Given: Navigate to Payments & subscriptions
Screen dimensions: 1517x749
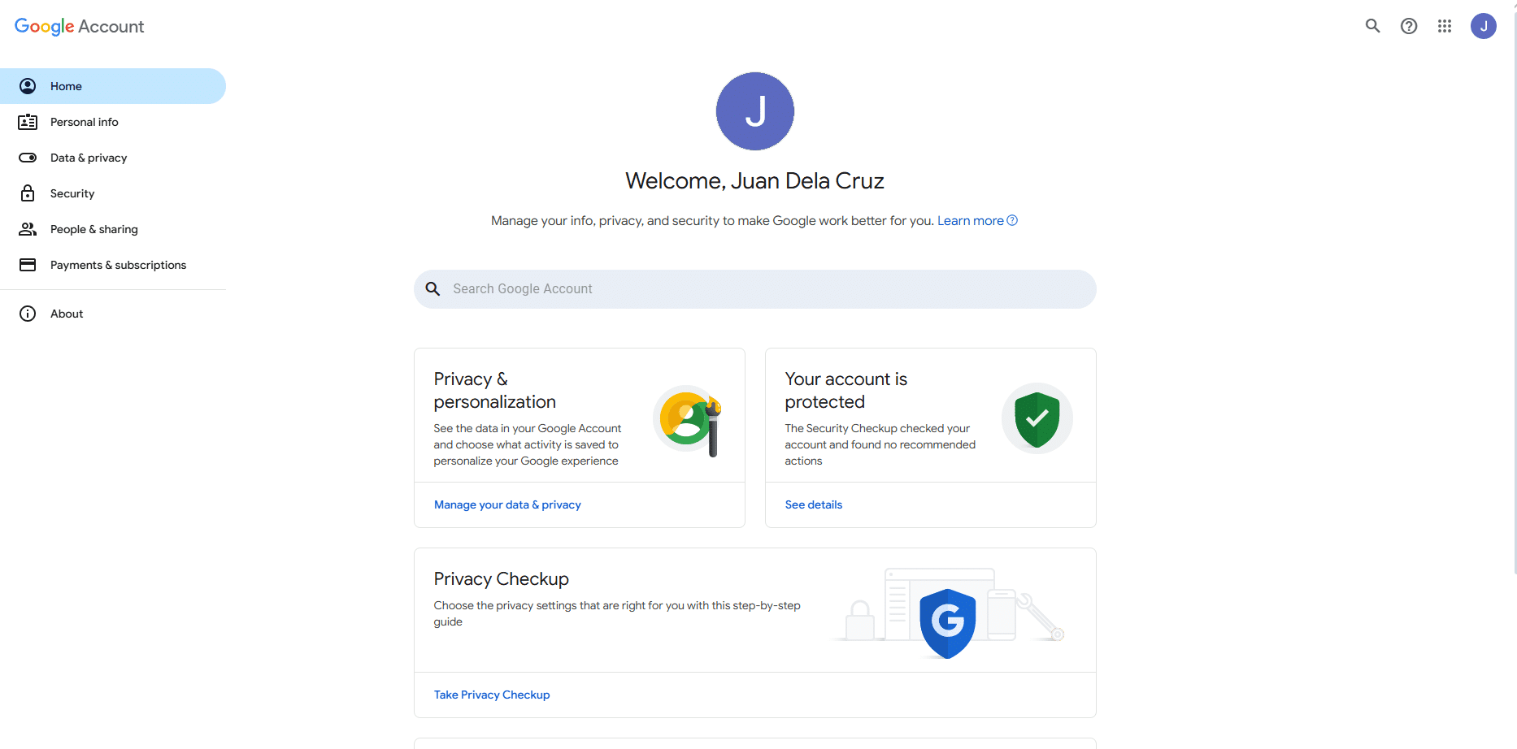Looking at the screenshot, I should [x=118, y=265].
